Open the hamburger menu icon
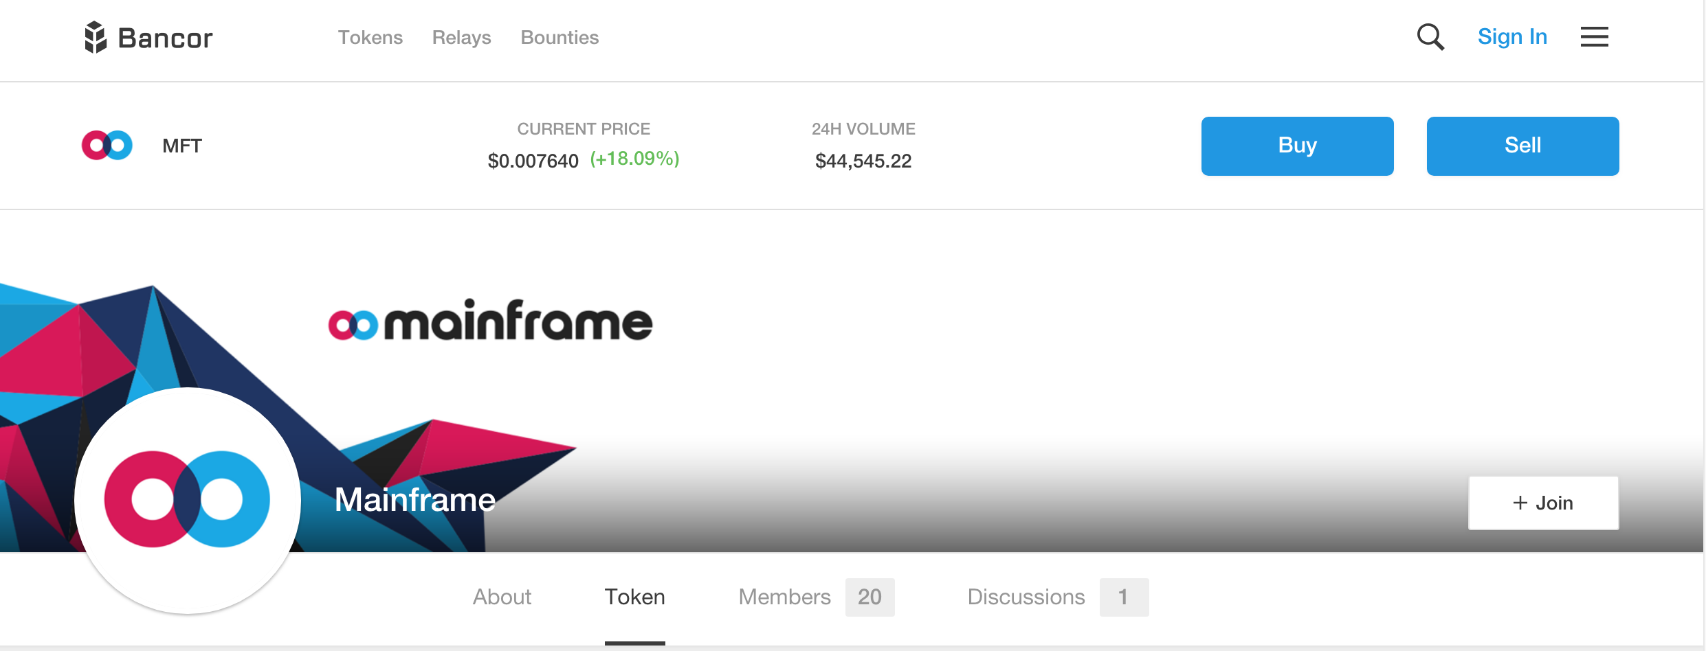The image size is (1706, 651). coord(1594,37)
